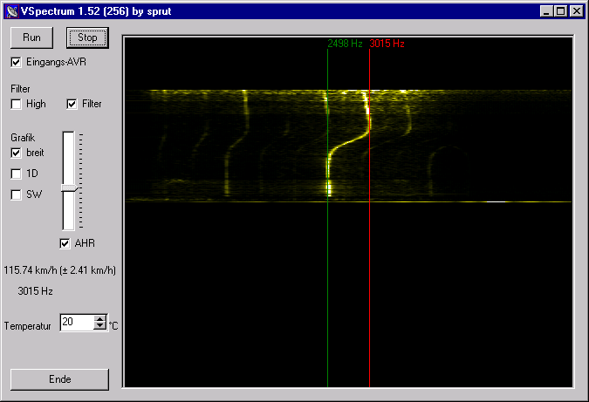Turn off the AHR checkbox
Screen dimensions: 589x402
pos(65,243)
